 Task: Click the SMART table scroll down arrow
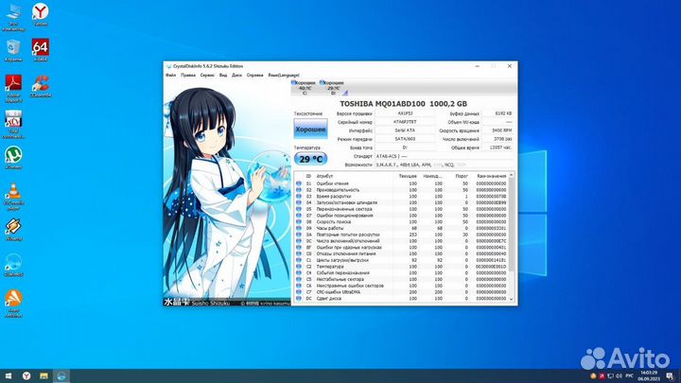(511, 299)
